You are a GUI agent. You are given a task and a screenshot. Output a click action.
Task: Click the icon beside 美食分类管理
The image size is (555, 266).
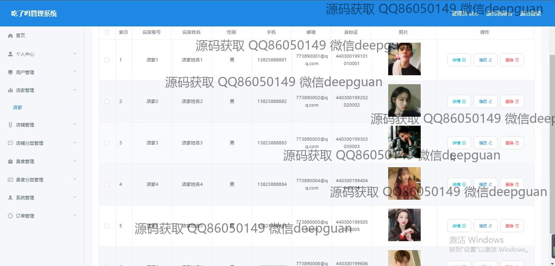pos(11,180)
